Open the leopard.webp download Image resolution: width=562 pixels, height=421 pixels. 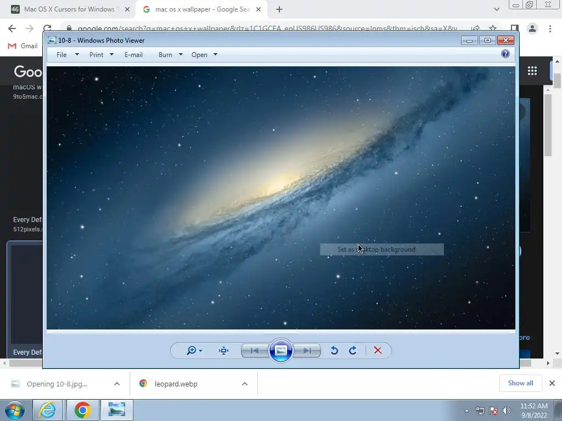(176, 384)
